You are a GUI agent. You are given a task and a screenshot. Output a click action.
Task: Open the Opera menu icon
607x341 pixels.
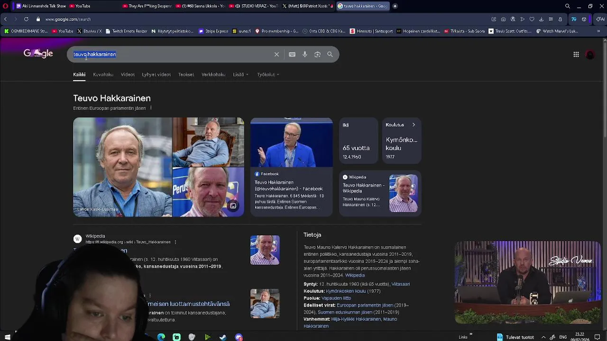(6, 6)
